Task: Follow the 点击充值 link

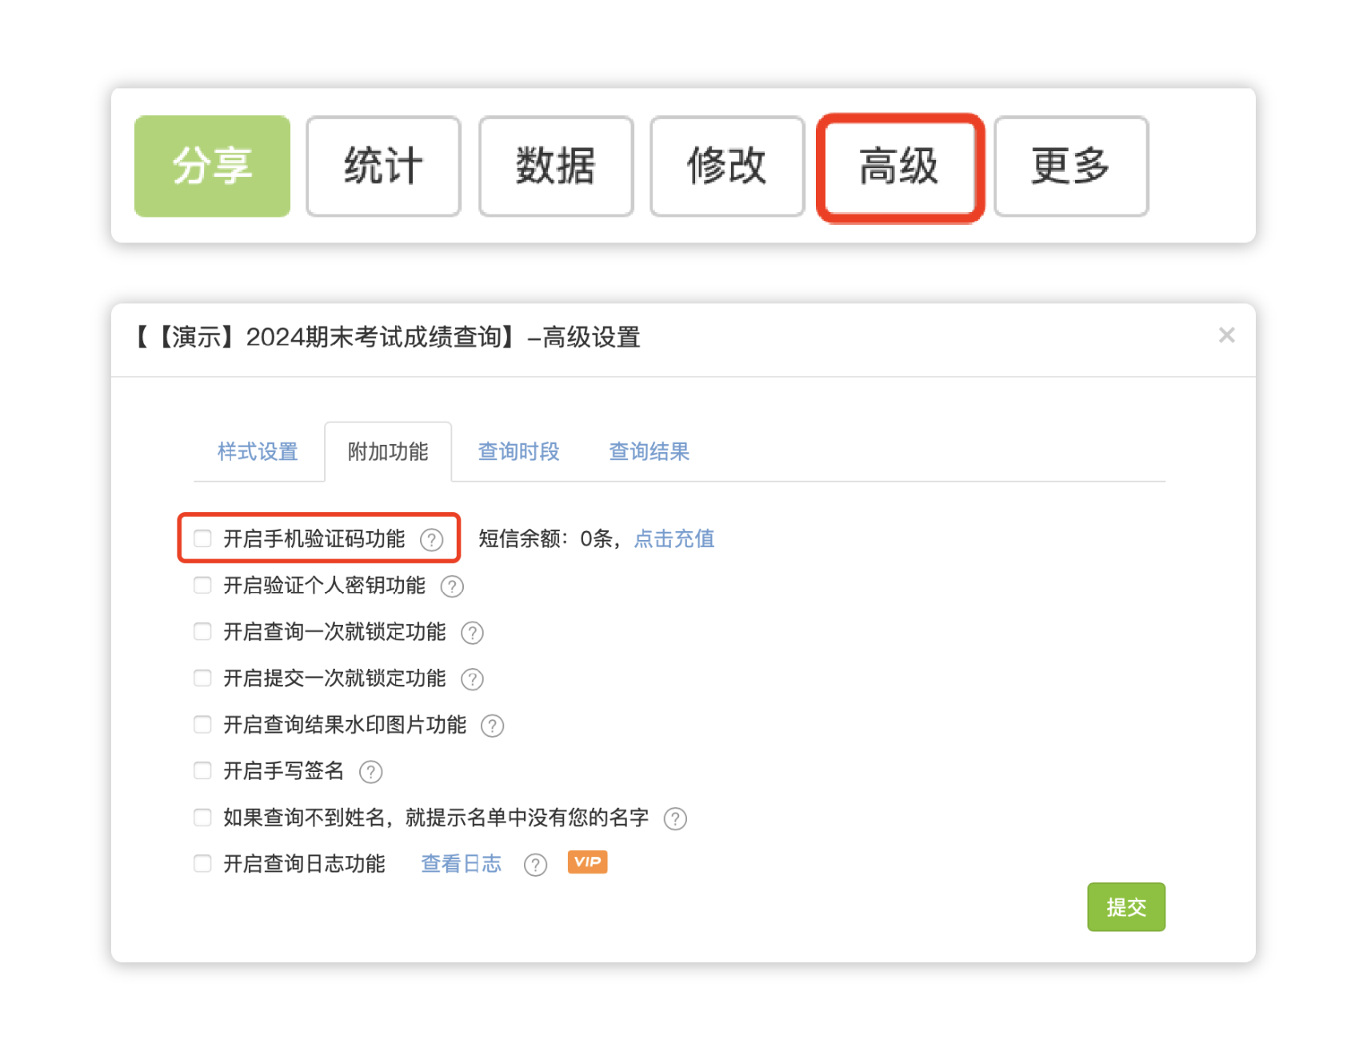Action: tap(674, 538)
